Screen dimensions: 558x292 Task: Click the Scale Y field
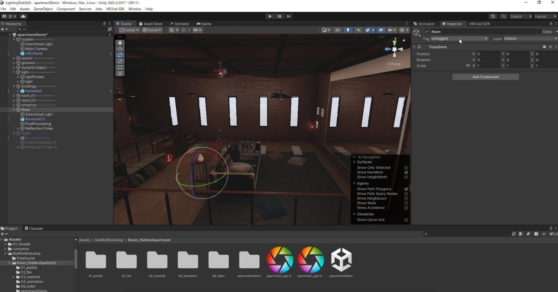pyautogui.click(x=518, y=66)
